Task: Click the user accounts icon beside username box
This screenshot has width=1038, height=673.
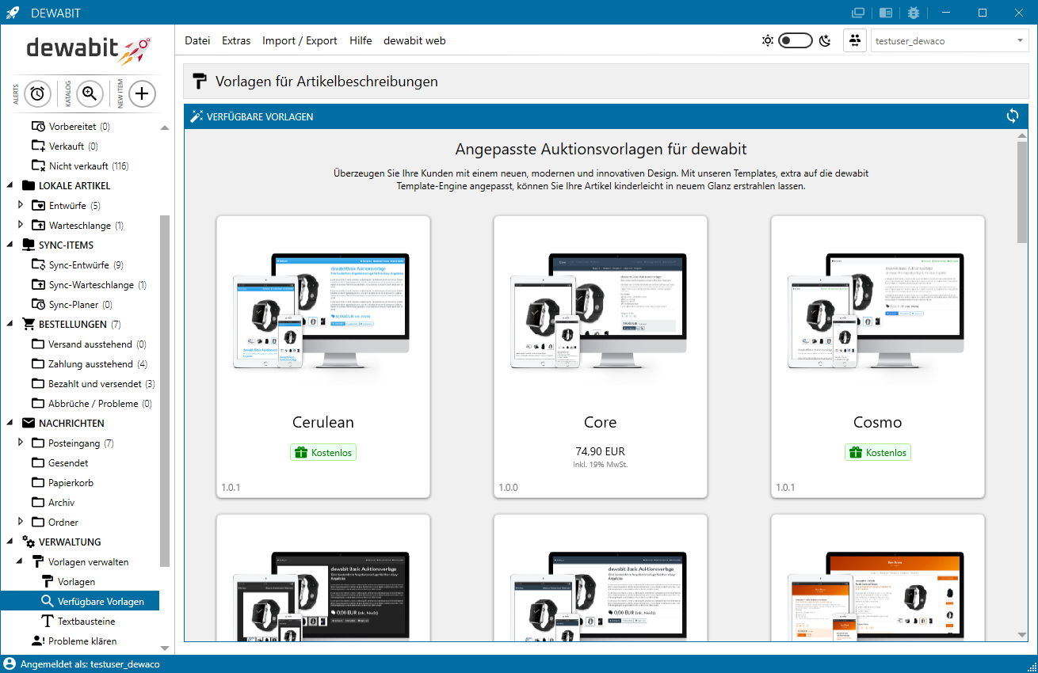Action: pyautogui.click(x=855, y=41)
